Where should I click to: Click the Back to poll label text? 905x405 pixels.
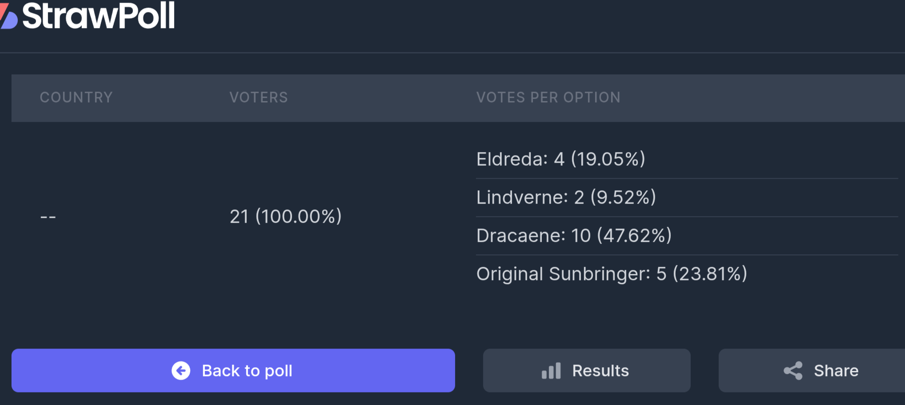247,371
